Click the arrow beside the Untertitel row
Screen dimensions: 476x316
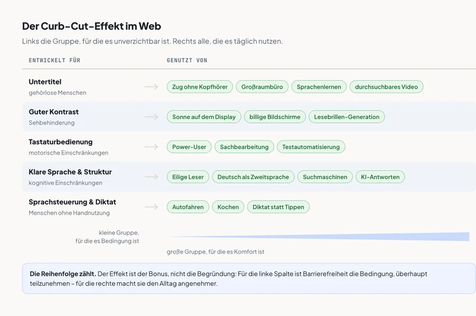point(151,86)
